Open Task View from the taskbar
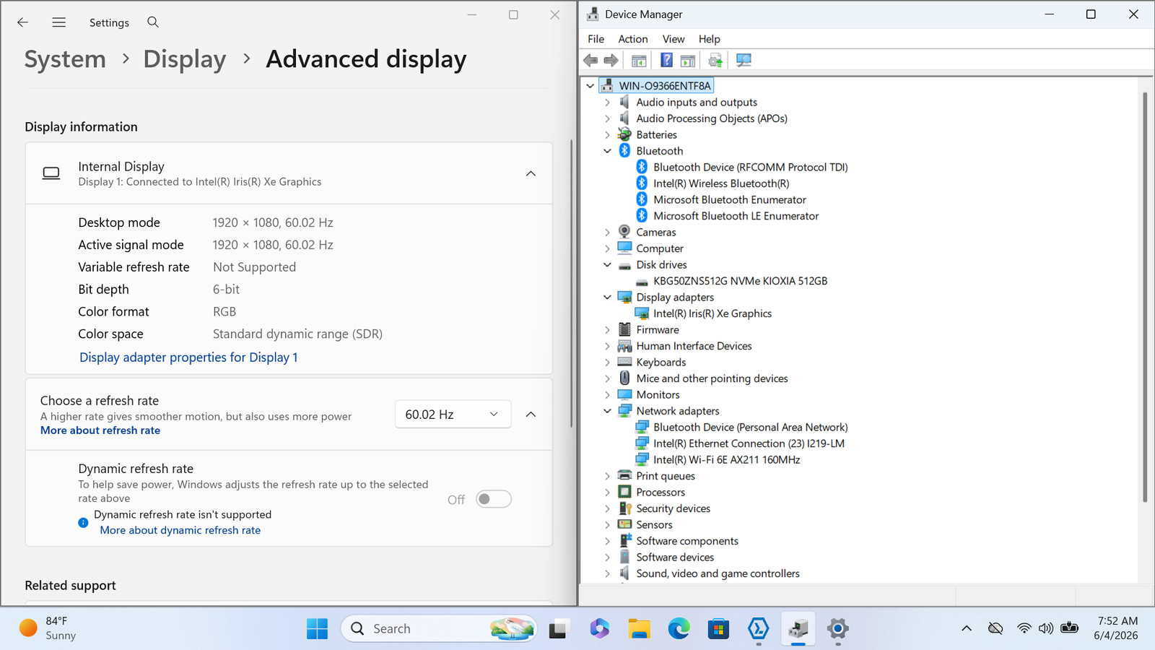The width and height of the screenshot is (1155, 650). pos(558,629)
